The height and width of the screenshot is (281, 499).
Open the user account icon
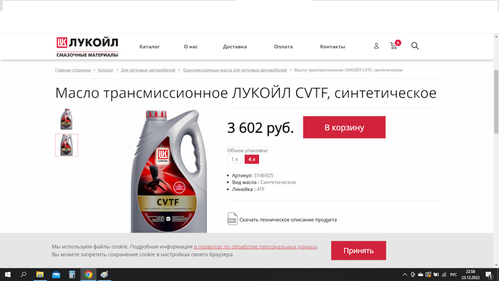click(x=376, y=46)
